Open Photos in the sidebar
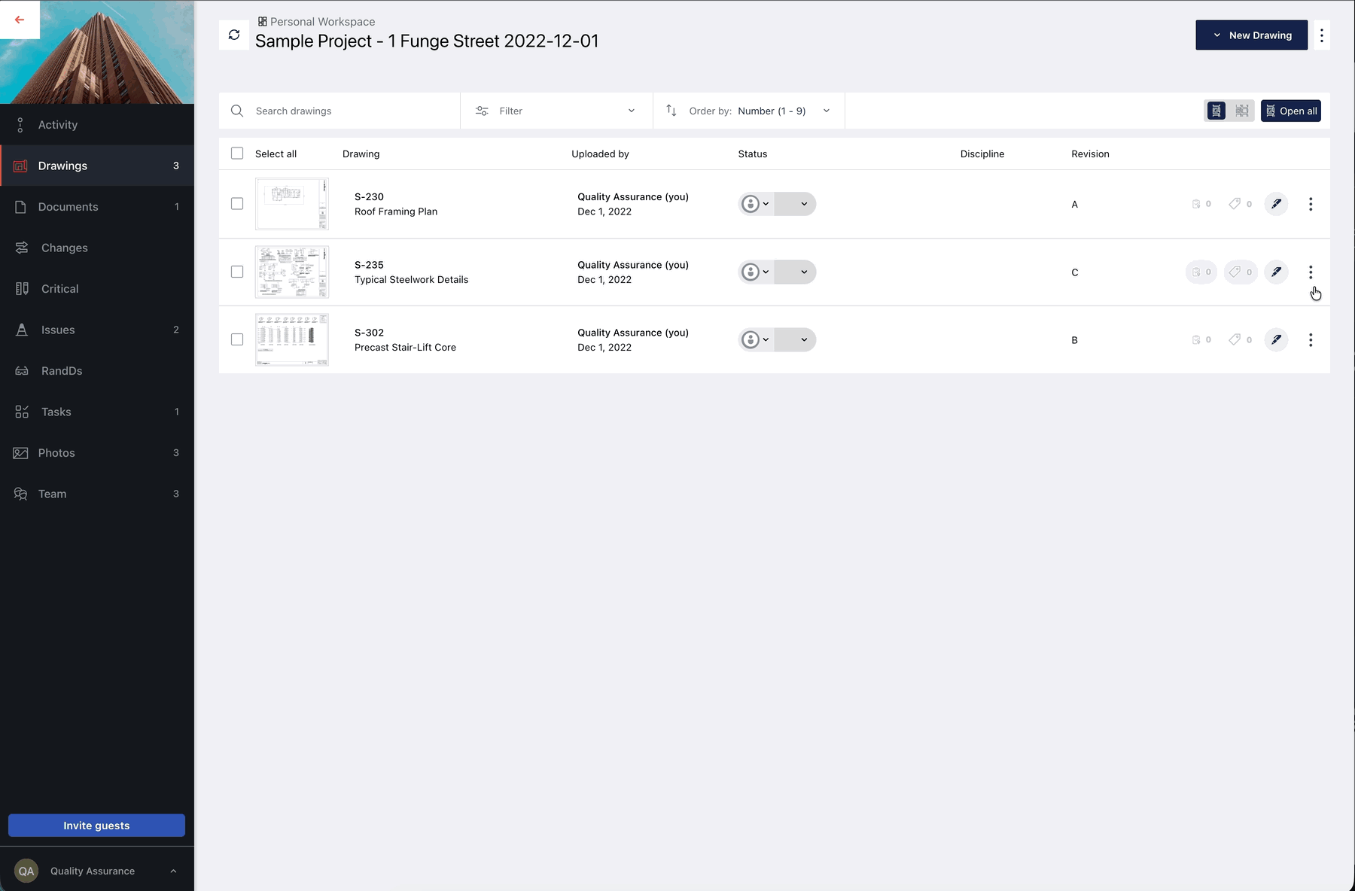 97,453
